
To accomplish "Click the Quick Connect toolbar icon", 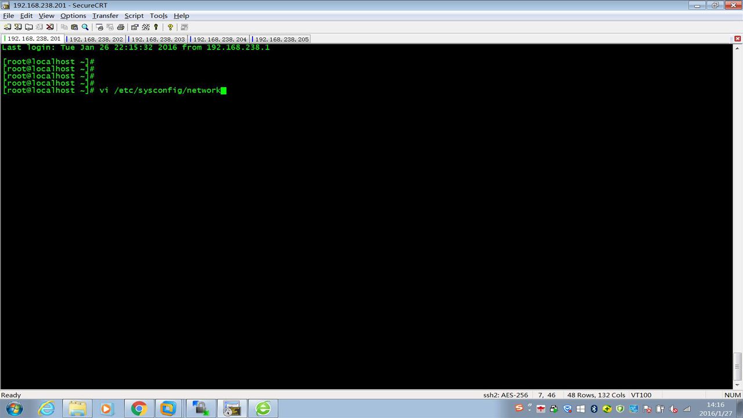I will click(18, 27).
